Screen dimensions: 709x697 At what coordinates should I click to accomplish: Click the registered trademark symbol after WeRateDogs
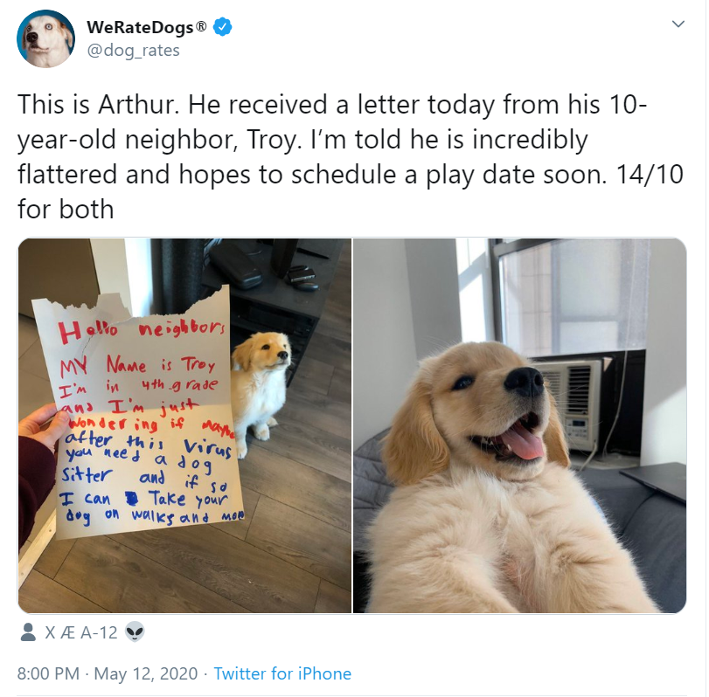(x=201, y=26)
